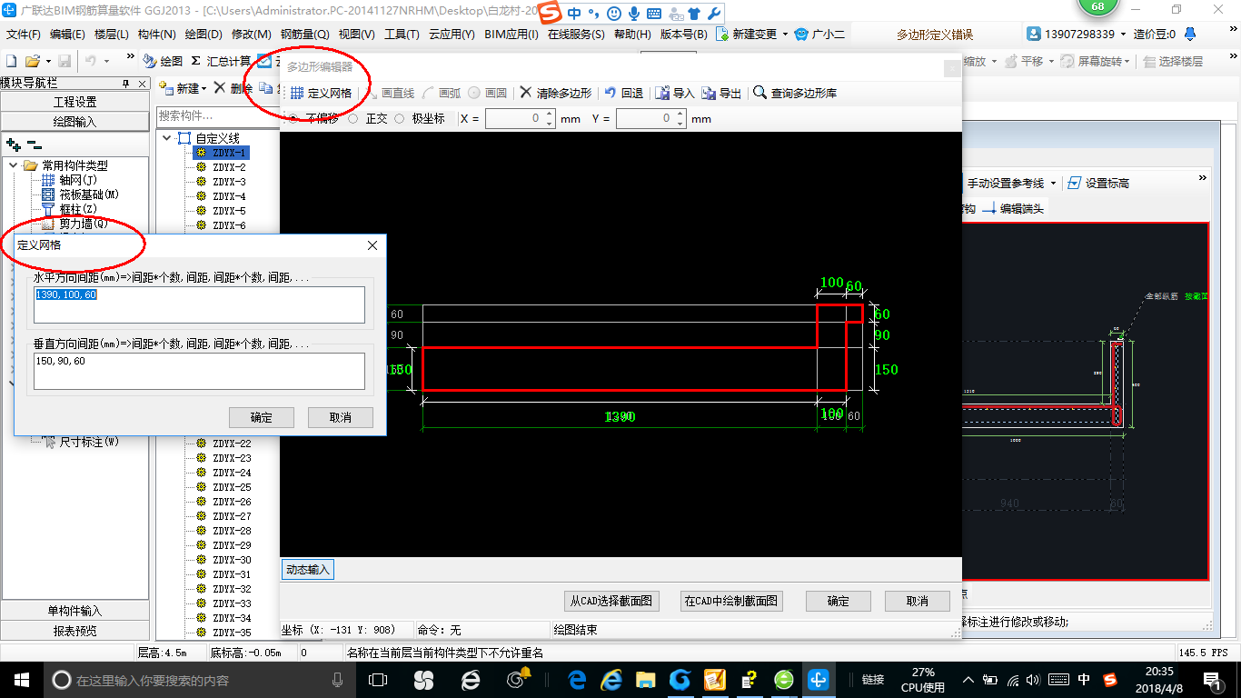Select 筏板基础(M) component
This screenshot has height=698, width=1241.
click(x=80, y=194)
